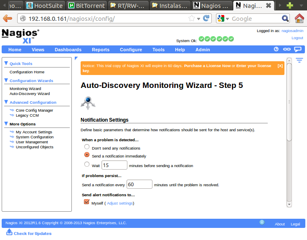Collapse the Advanced Configuration section

coord(6,102)
